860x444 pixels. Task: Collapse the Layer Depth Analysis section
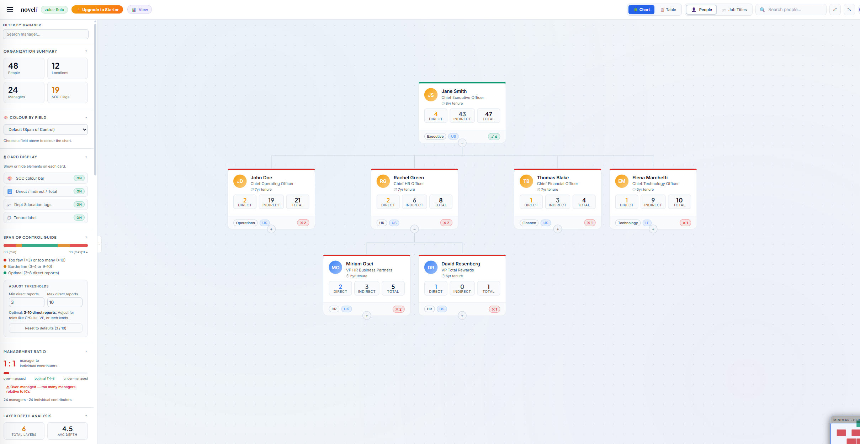[x=86, y=416]
